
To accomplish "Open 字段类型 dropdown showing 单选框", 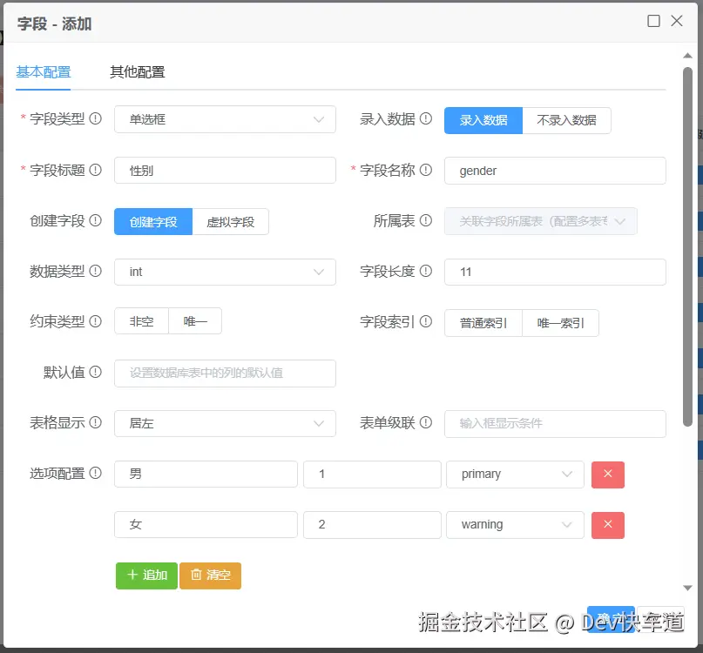I will click(225, 119).
